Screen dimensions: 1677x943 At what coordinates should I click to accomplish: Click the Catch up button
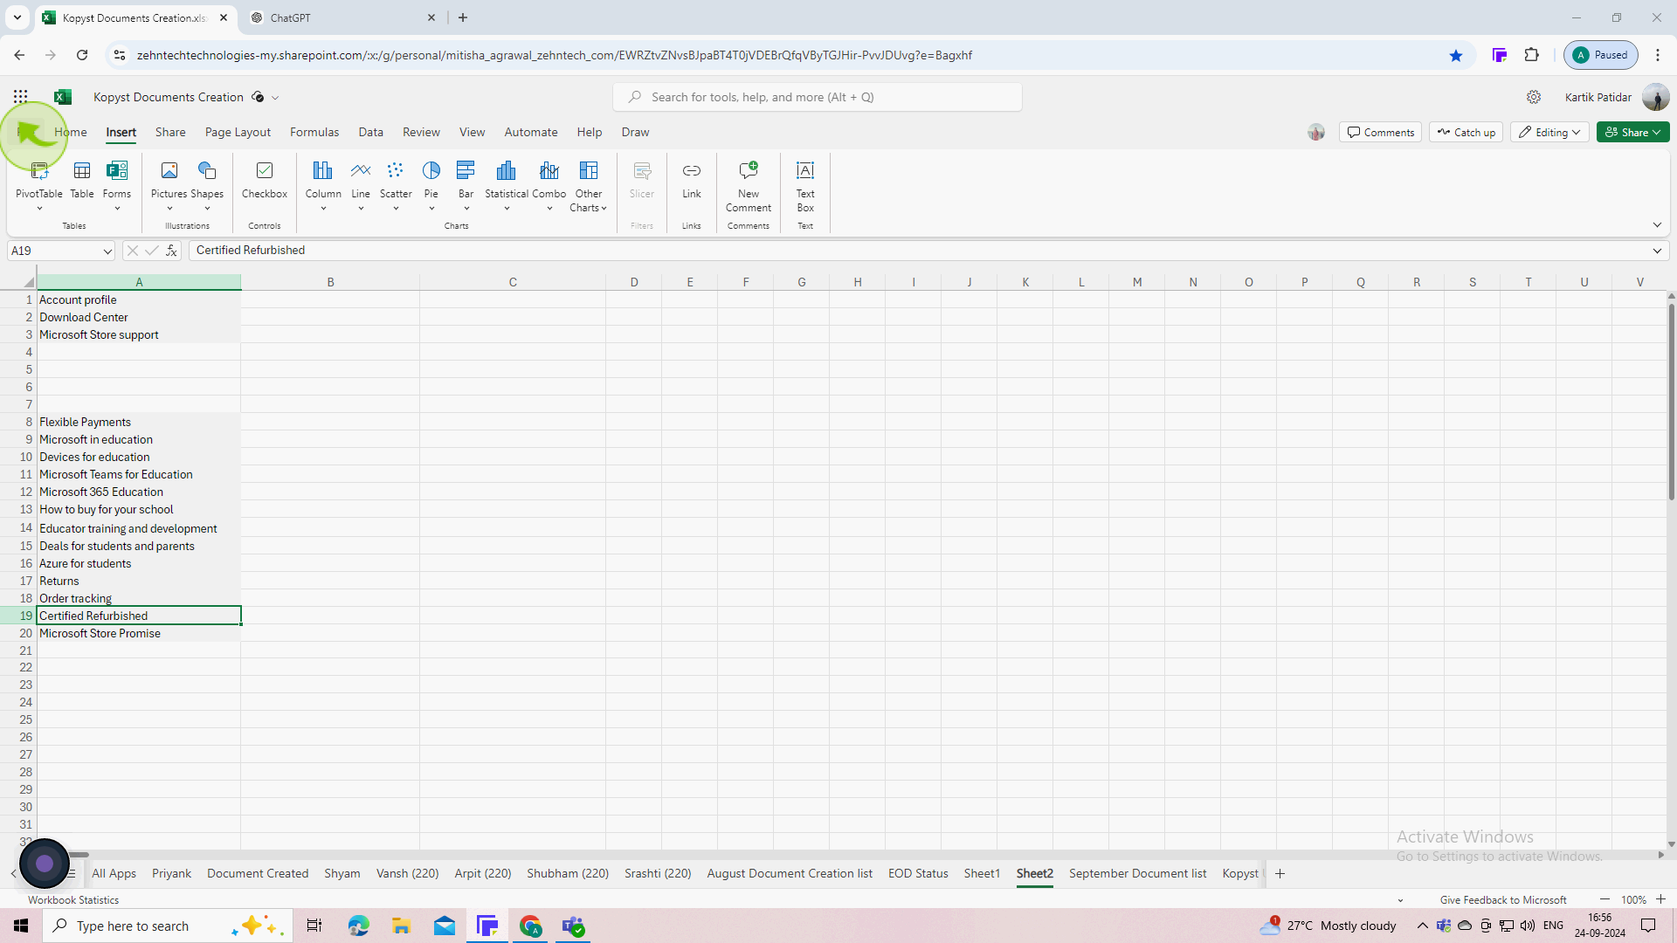click(1466, 132)
